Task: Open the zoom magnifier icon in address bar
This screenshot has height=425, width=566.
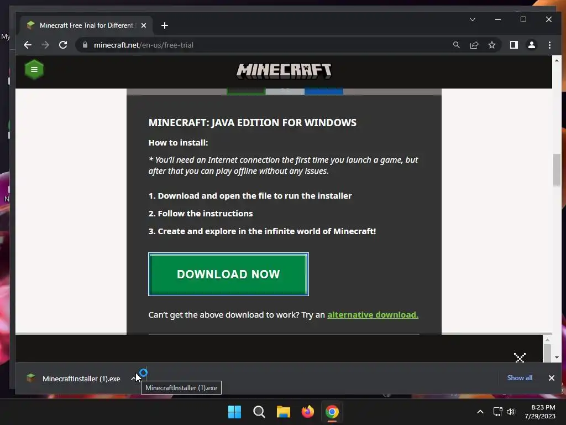Action: [456, 45]
